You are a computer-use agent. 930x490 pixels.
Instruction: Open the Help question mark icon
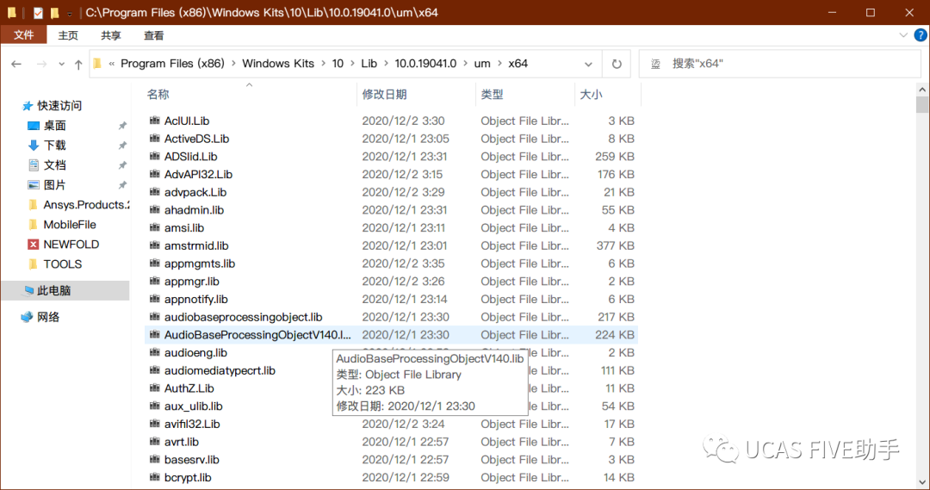pyautogui.click(x=921, y=35)
